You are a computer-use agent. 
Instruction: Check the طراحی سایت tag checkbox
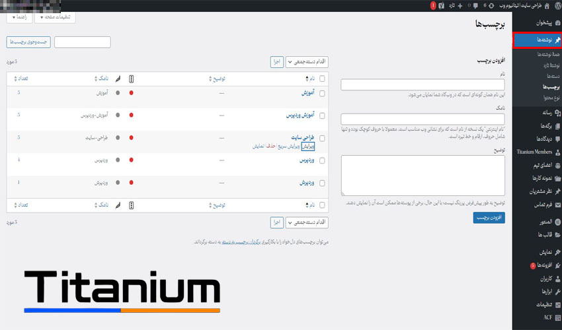322,138
